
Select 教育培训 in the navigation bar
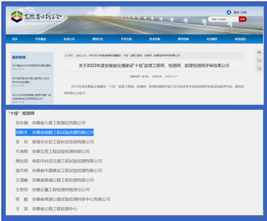tap(183, 39)
